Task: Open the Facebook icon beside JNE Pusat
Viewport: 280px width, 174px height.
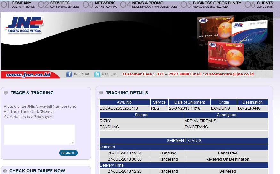Action: (69, 74)
